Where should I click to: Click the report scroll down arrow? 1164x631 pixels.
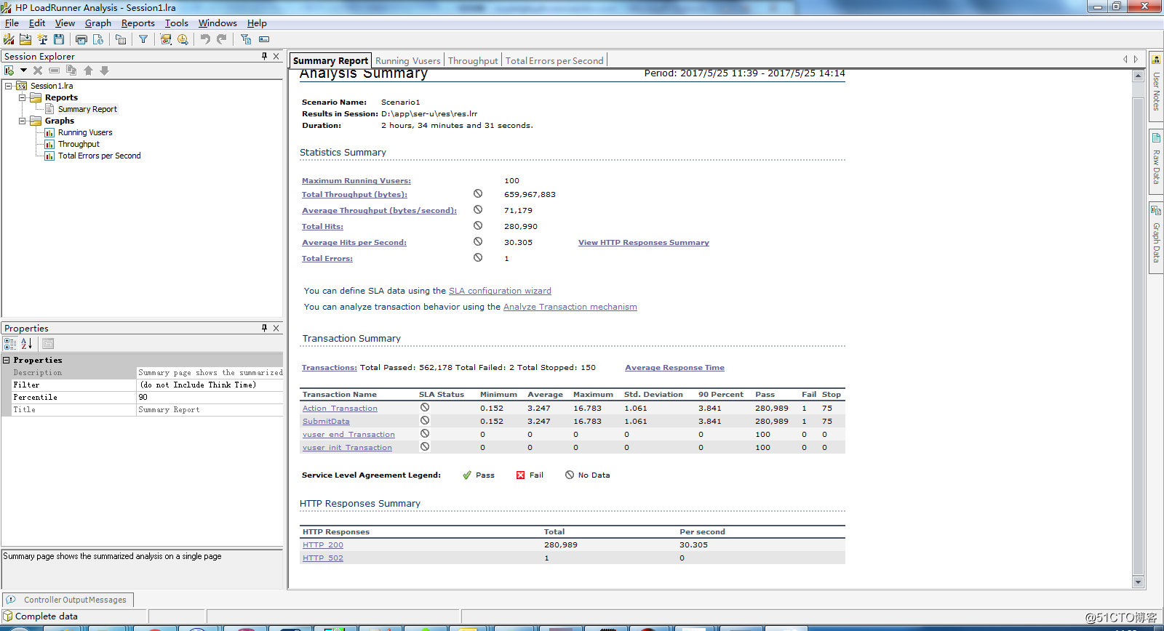point(1139,582)
